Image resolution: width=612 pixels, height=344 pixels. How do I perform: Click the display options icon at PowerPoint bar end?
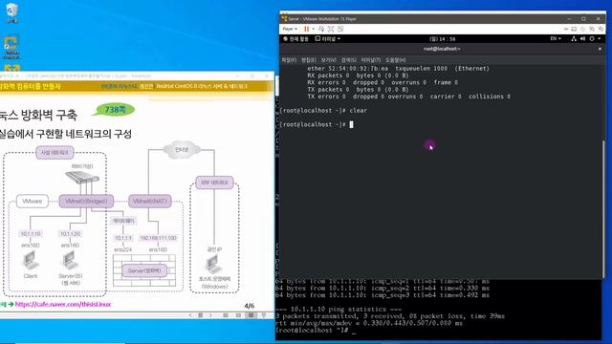[264, 315]
